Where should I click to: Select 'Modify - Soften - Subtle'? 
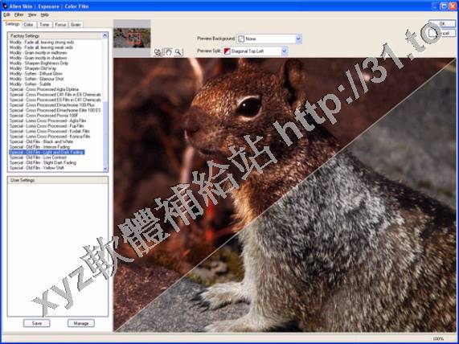click(x=31, y=84)
